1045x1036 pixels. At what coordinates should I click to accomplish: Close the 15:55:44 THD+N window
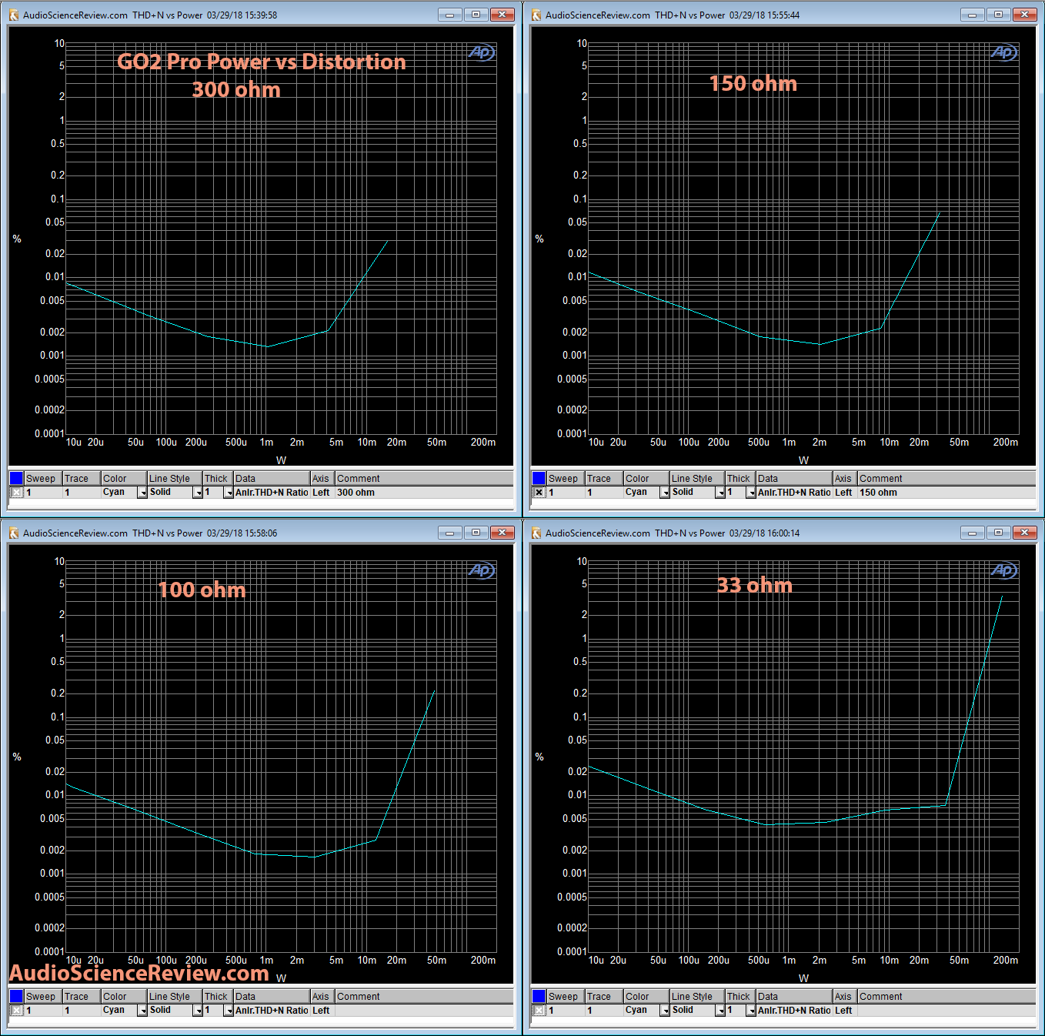pyautogui.click(x=1025, y=15)
